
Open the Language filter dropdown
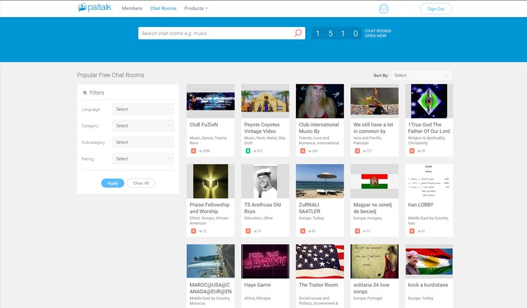(x=143, y=109)
